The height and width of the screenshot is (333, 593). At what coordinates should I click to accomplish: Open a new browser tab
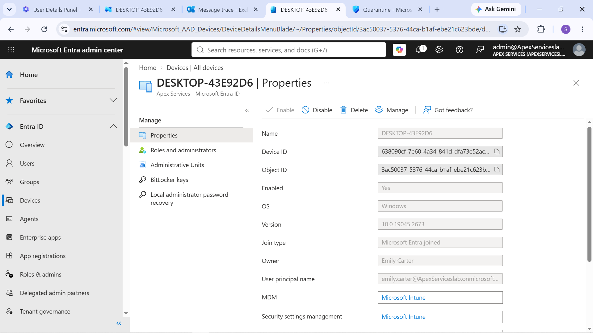437,10
